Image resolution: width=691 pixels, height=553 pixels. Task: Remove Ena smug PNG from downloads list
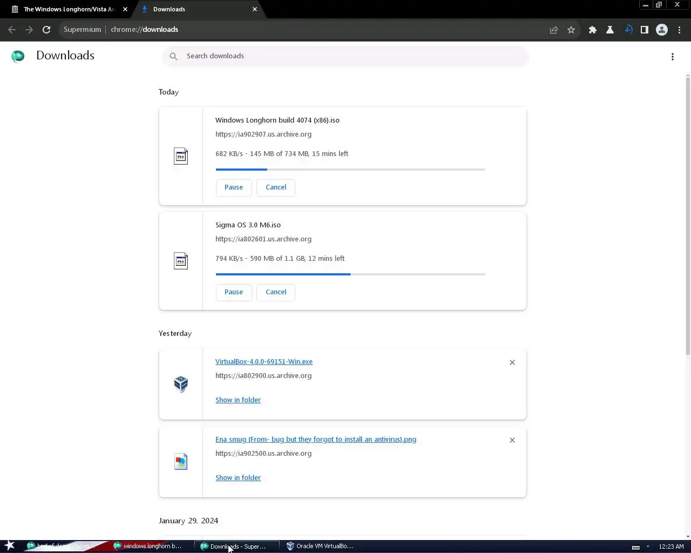click(x=512, y=440)
